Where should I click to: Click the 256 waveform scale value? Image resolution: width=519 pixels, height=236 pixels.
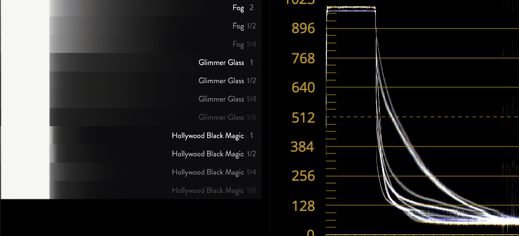pyautogui.click(x=303, y=176)
